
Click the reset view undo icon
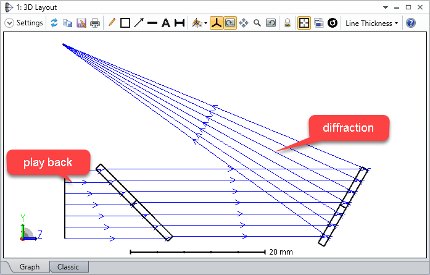point(271,23)
